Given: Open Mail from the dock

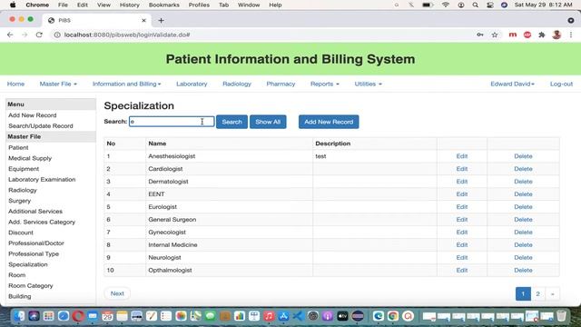Looking at the screenshot, I should point(93,316).
